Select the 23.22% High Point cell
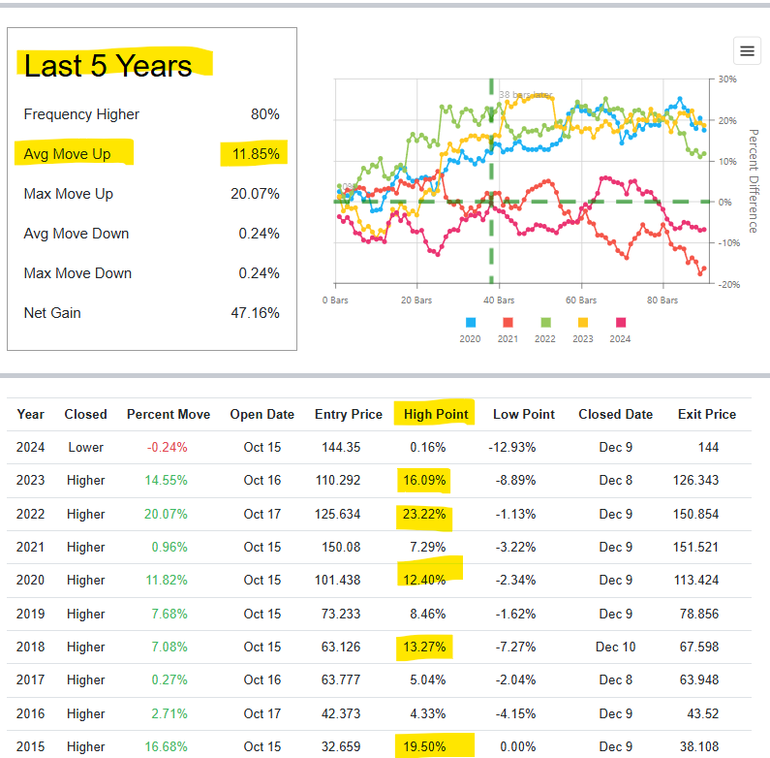Viewport: 770px width, 758px height. tap(427, 515)
